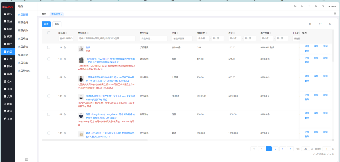Click the fullscreen icon in top header

click(309, 6)
